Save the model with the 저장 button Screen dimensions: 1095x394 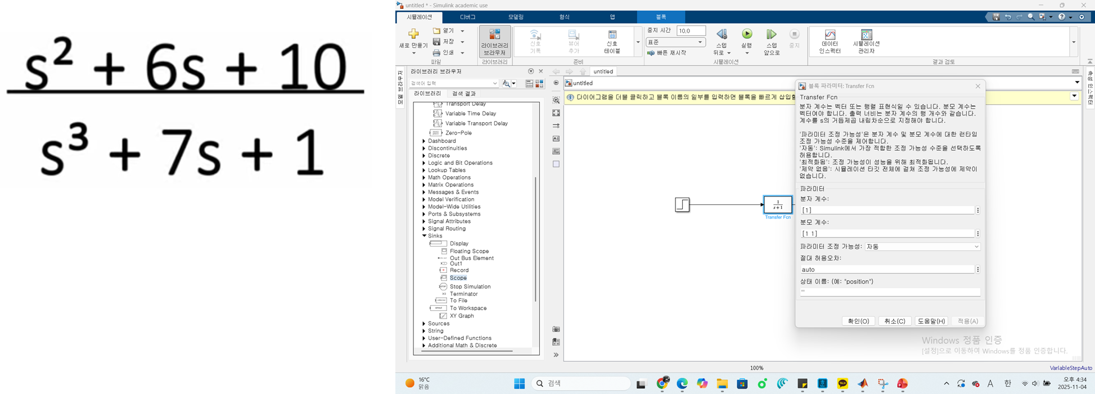443,42
